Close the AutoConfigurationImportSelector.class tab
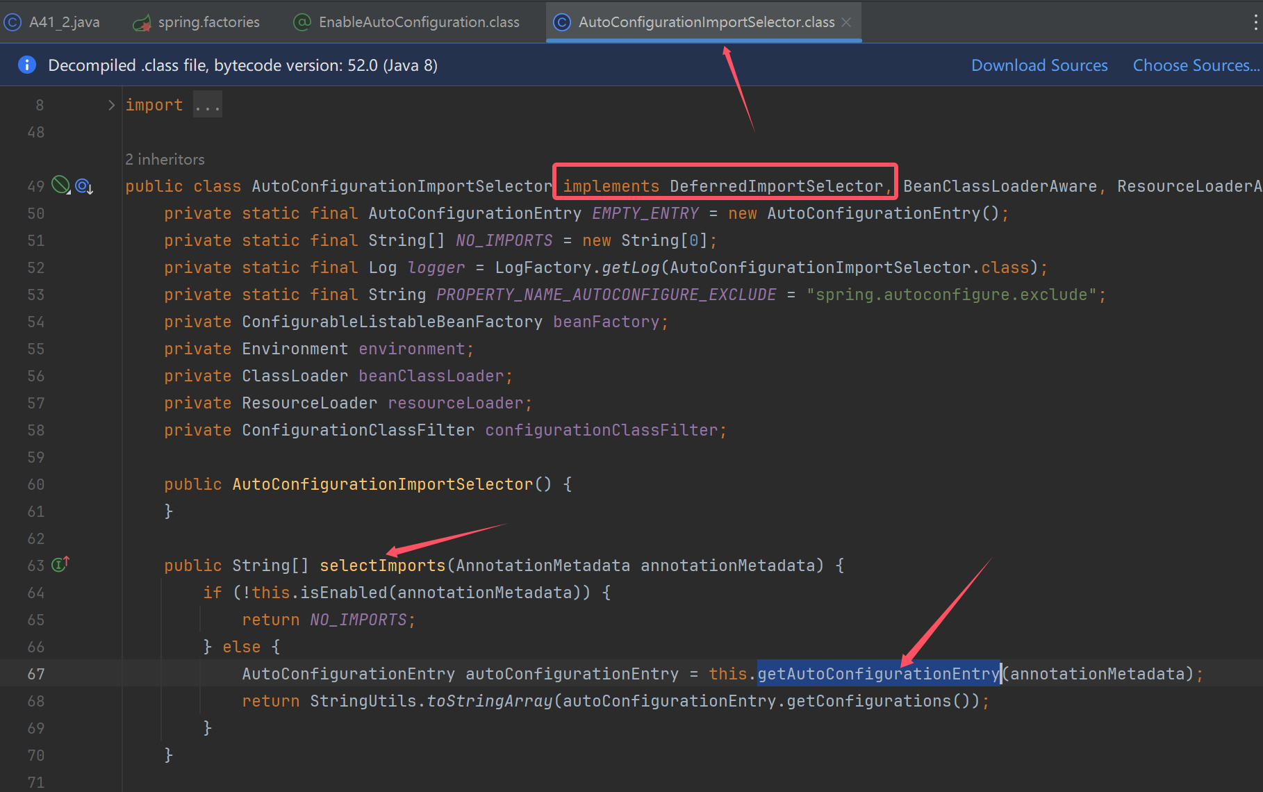Screen dimensions: 1263x792 846,22
